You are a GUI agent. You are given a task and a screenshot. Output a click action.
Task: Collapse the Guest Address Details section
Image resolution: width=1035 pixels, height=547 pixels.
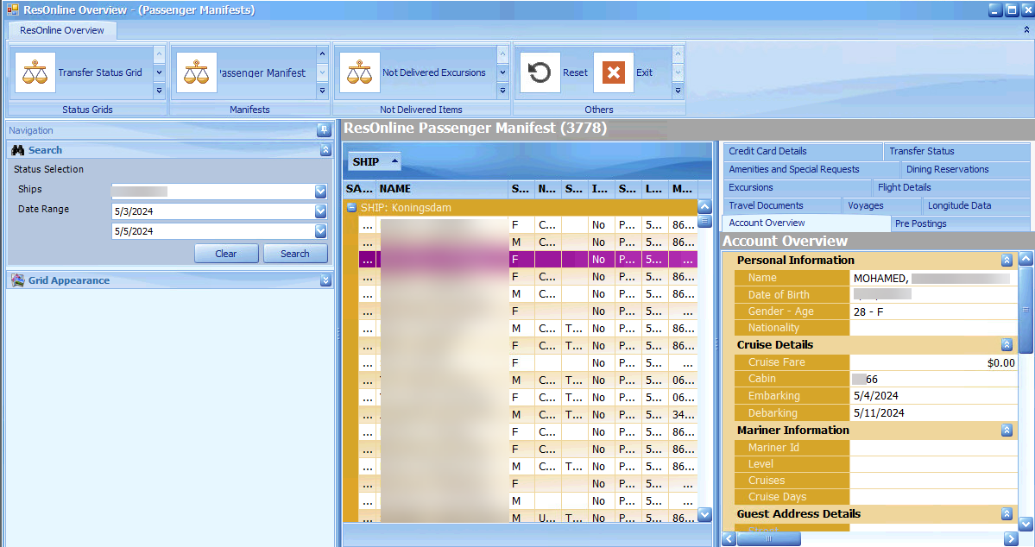[x=1007, y=513]
